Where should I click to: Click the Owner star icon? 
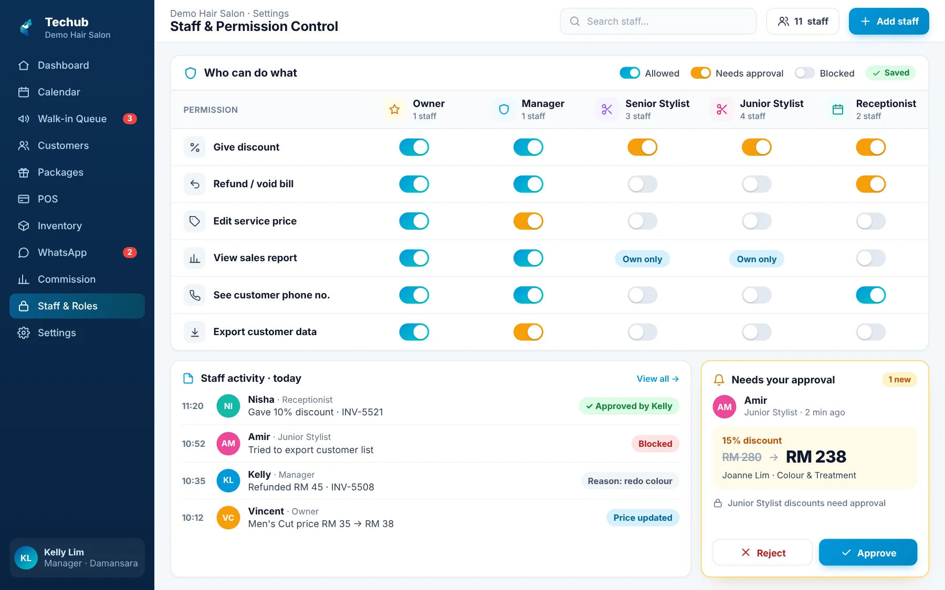coord(395,110)
